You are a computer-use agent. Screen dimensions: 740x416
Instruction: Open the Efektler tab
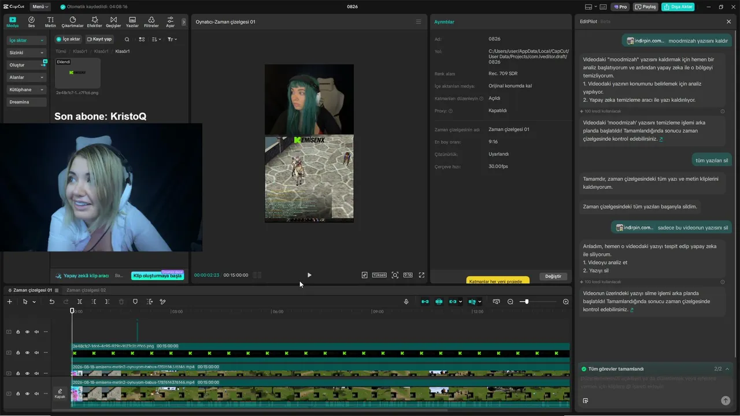(94, 22)
